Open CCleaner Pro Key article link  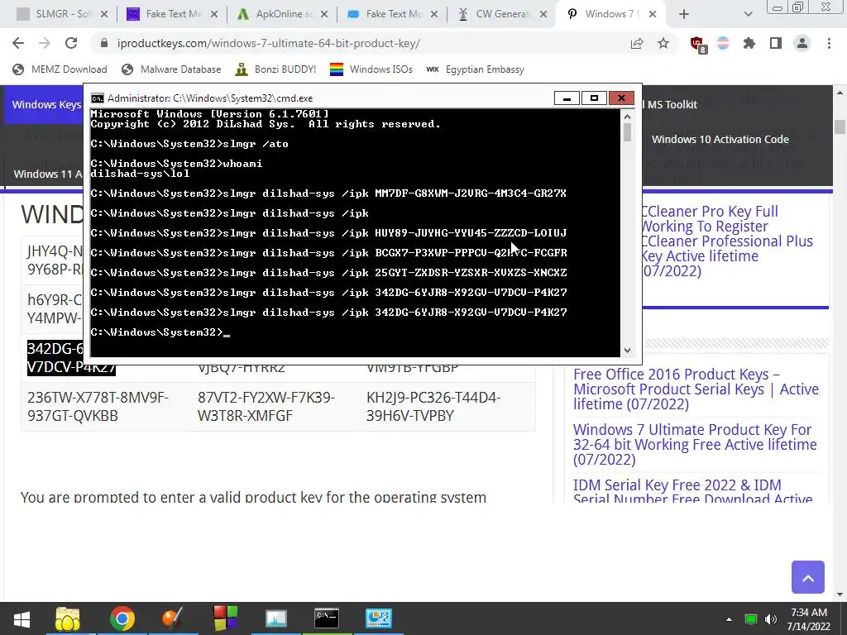[726, 241]
